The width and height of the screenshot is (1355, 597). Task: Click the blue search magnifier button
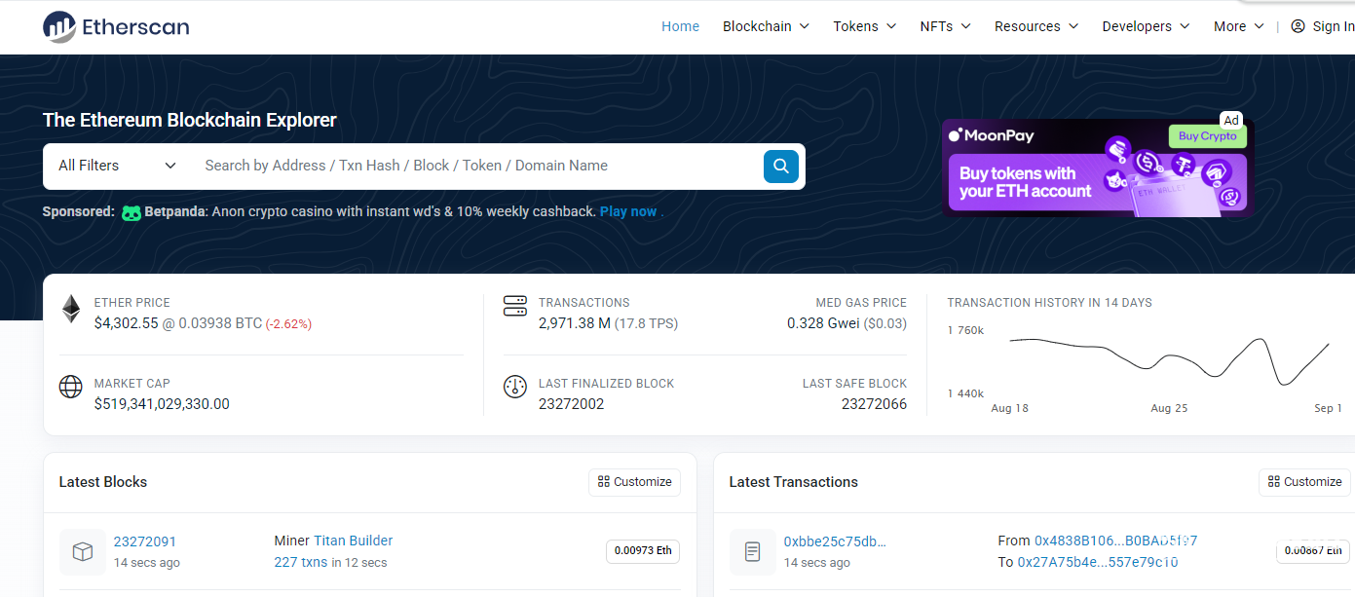[780, 167]
